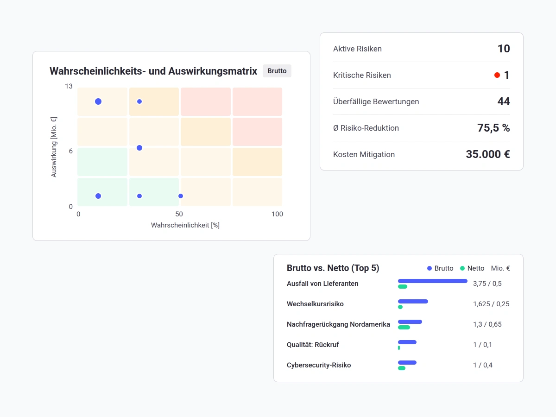Viewport: 556px width, 417px height.
Task: Click the Wahrscheinlichkeit [%] axis label
Action: (x=185, y=225)
